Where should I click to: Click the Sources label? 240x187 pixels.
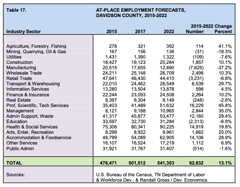17,175
